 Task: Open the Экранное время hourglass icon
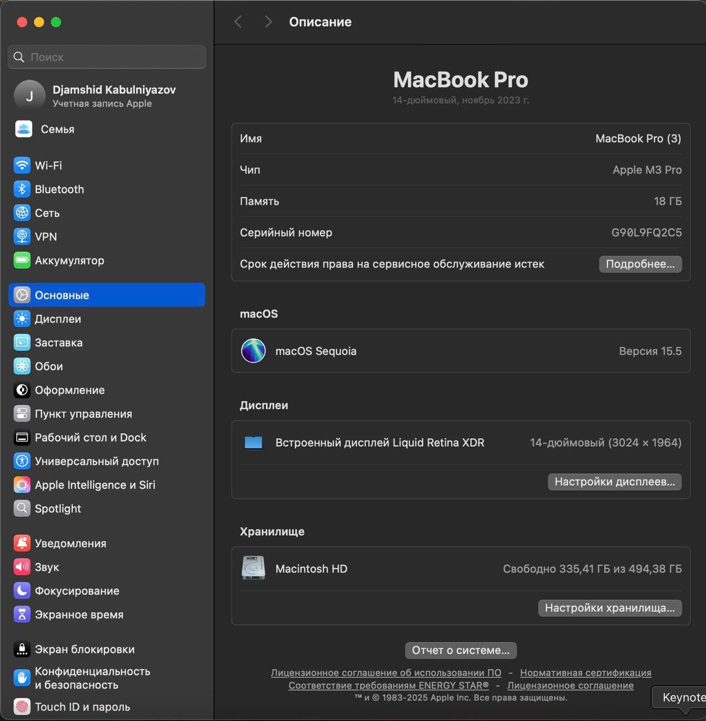click(22, 614)
